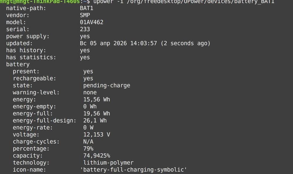
Task: Click the percentage value 79%
Action: click(88, 149)
